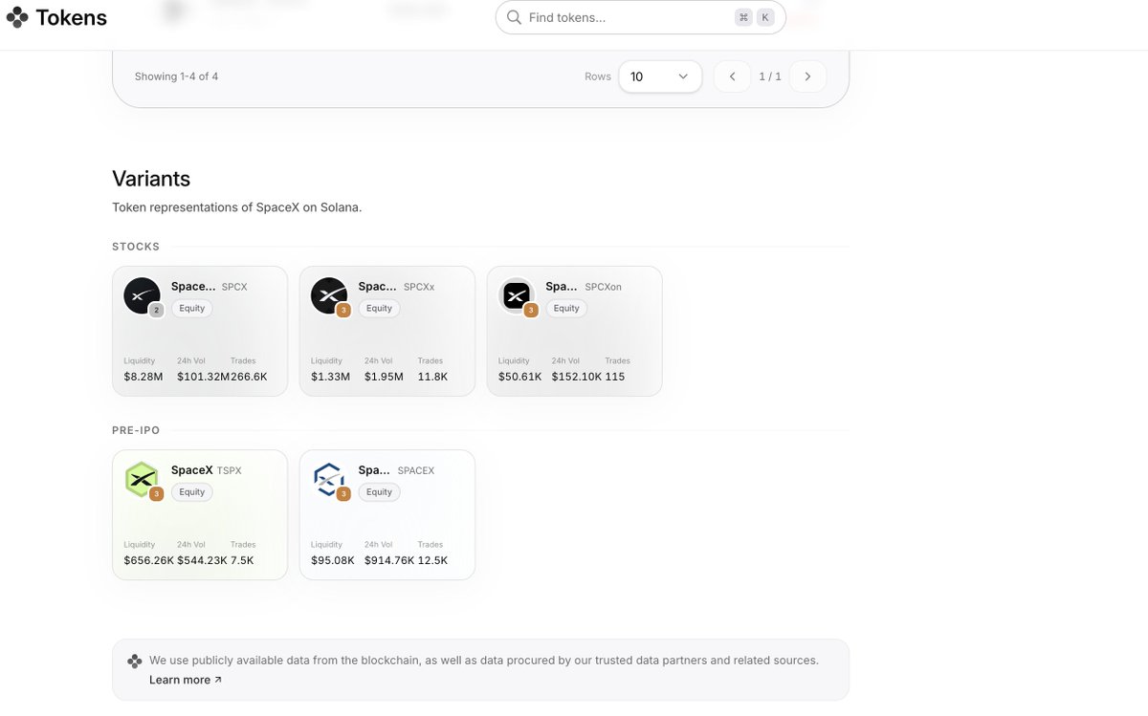Open the Rows 10 dropdown
Image resolution: width=1148 pixels, height=716 pixels.
[660, 76]
